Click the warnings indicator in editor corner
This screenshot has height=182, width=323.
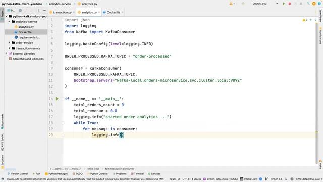[305, 20]
